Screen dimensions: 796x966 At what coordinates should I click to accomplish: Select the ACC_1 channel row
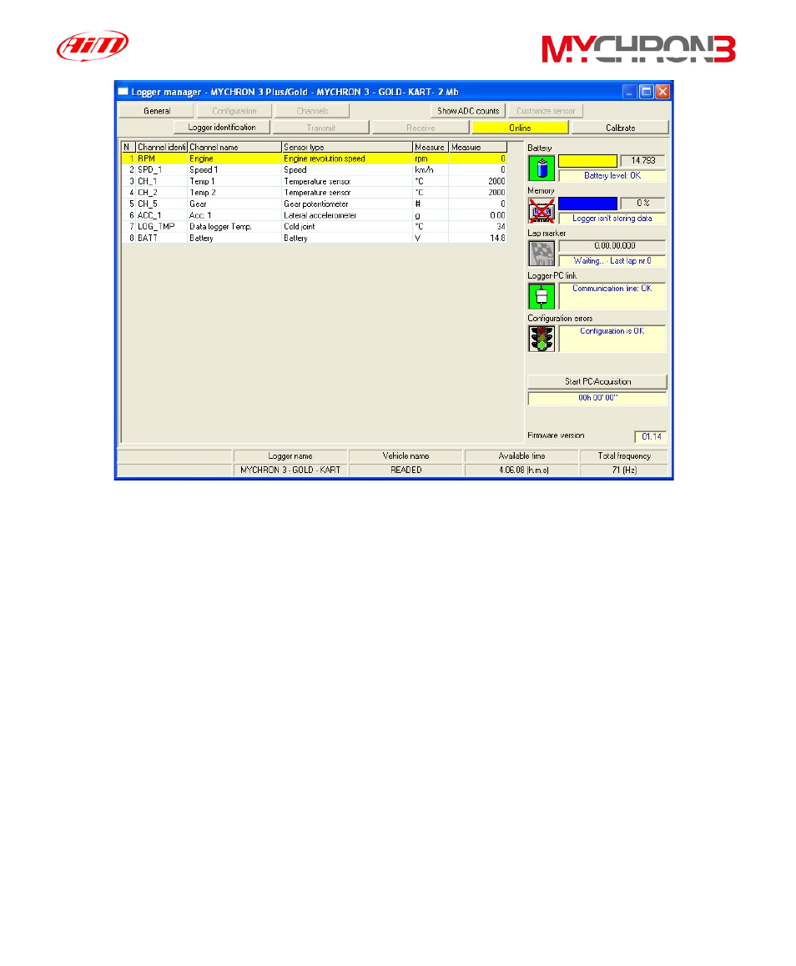point(315,215)
